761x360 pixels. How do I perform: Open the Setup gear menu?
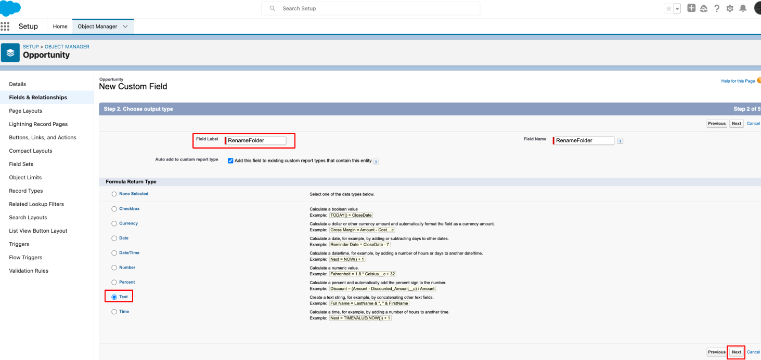coord(730,8)
